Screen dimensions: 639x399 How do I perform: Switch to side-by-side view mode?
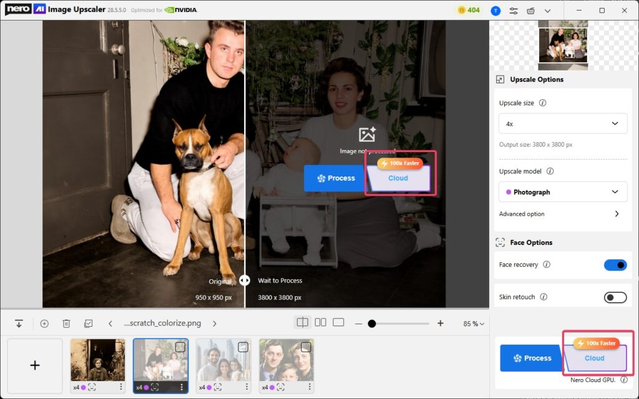pyautogui.click(x=320, y=323)
